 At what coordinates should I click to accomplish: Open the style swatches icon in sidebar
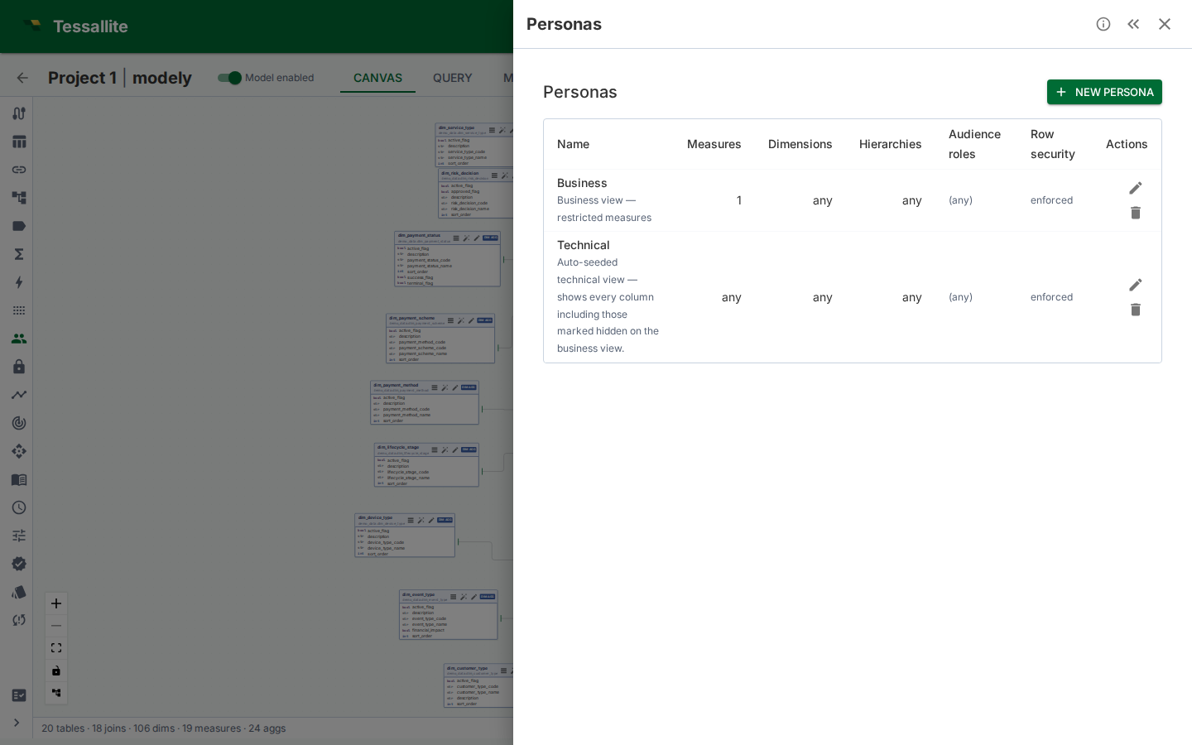tap(18, 592)
